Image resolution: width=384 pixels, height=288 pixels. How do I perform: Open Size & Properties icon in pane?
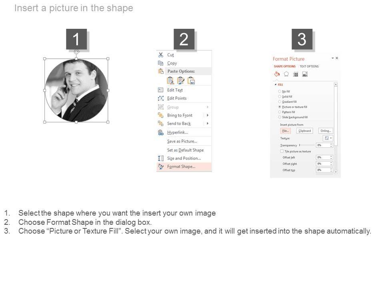(x=296, y=74)
